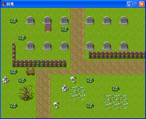Screen dimensions: 146x119
Task: Click the bare dead tree
Action: coord(26,93)
